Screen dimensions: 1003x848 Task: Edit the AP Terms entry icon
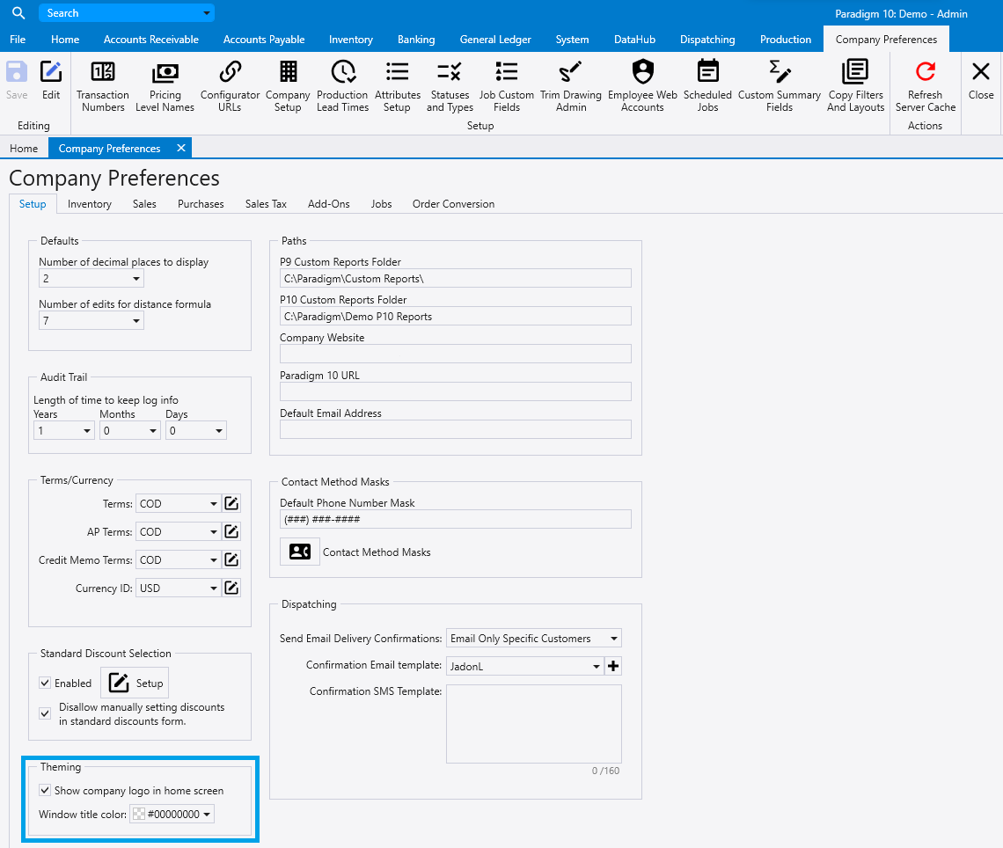(x=231, y=531)
